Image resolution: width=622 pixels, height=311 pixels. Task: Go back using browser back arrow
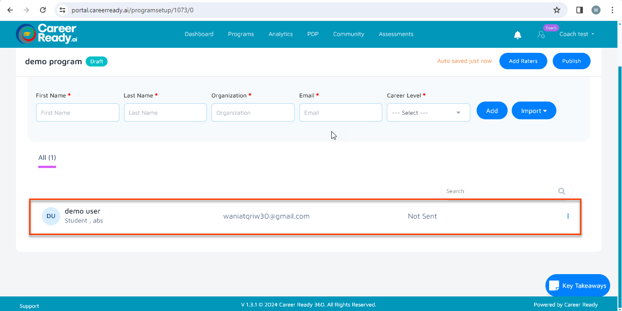point(10,10)
